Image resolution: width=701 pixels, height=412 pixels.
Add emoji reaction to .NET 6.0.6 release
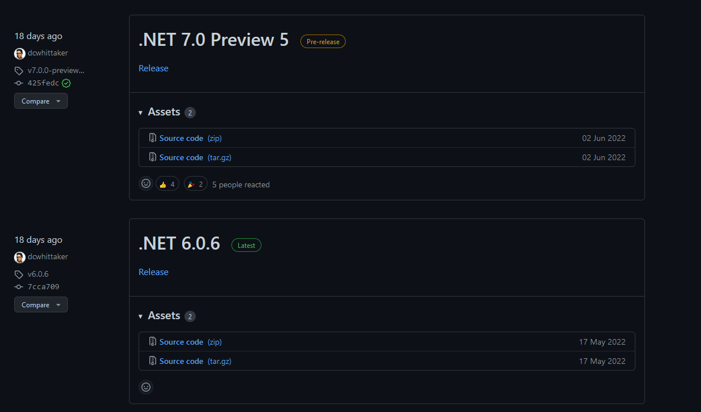tap(146, 387)
